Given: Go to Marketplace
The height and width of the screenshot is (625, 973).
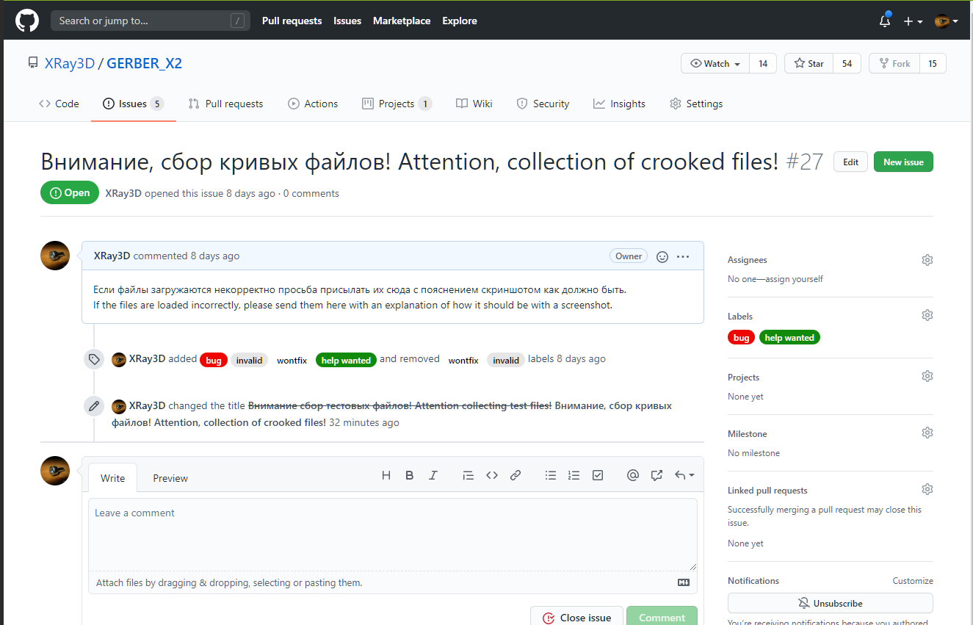Looking at the screenshot, I should pos(402,21).
